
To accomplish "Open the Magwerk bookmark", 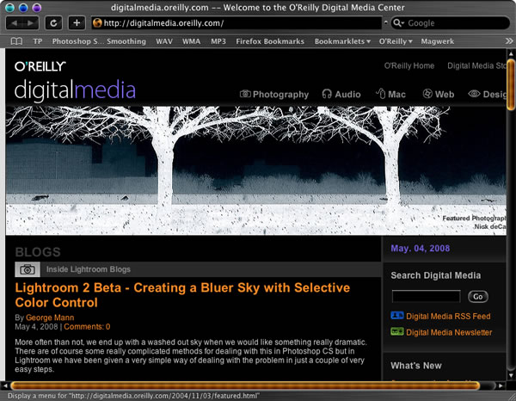I will coord(438,41).
